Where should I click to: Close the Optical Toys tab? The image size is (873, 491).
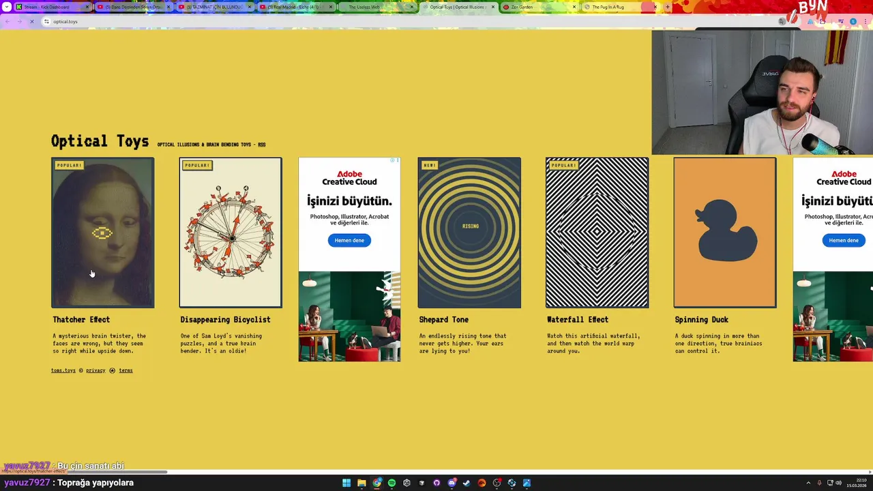tap(493, 7)
